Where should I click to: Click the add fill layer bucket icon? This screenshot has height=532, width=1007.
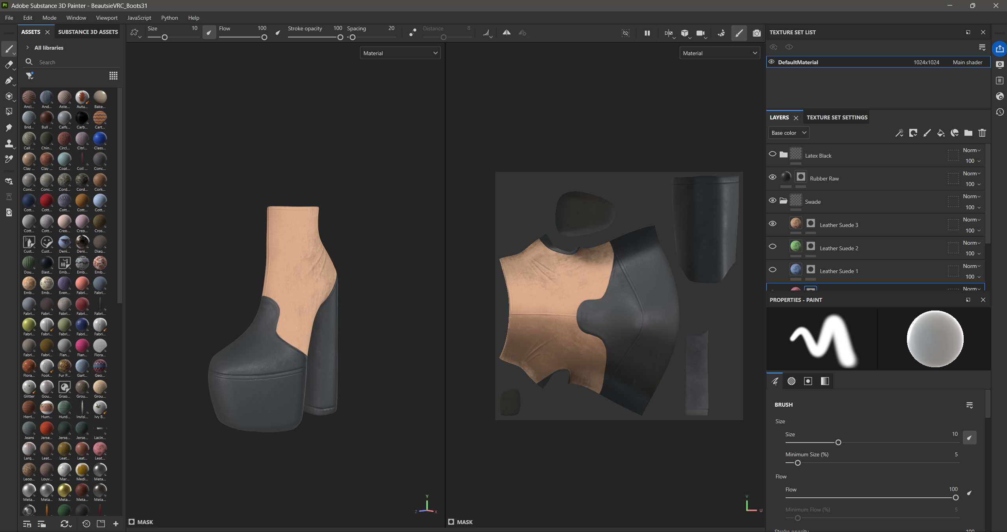940,133
